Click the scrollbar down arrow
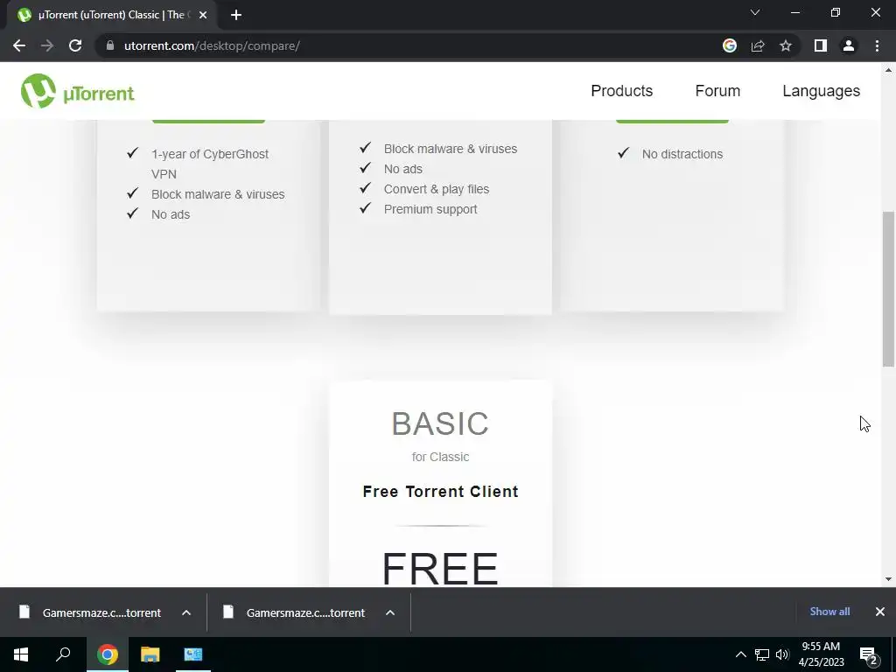 coord(888,579)
